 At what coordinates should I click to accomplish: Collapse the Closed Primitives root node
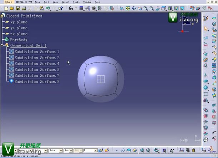point(3,16)
